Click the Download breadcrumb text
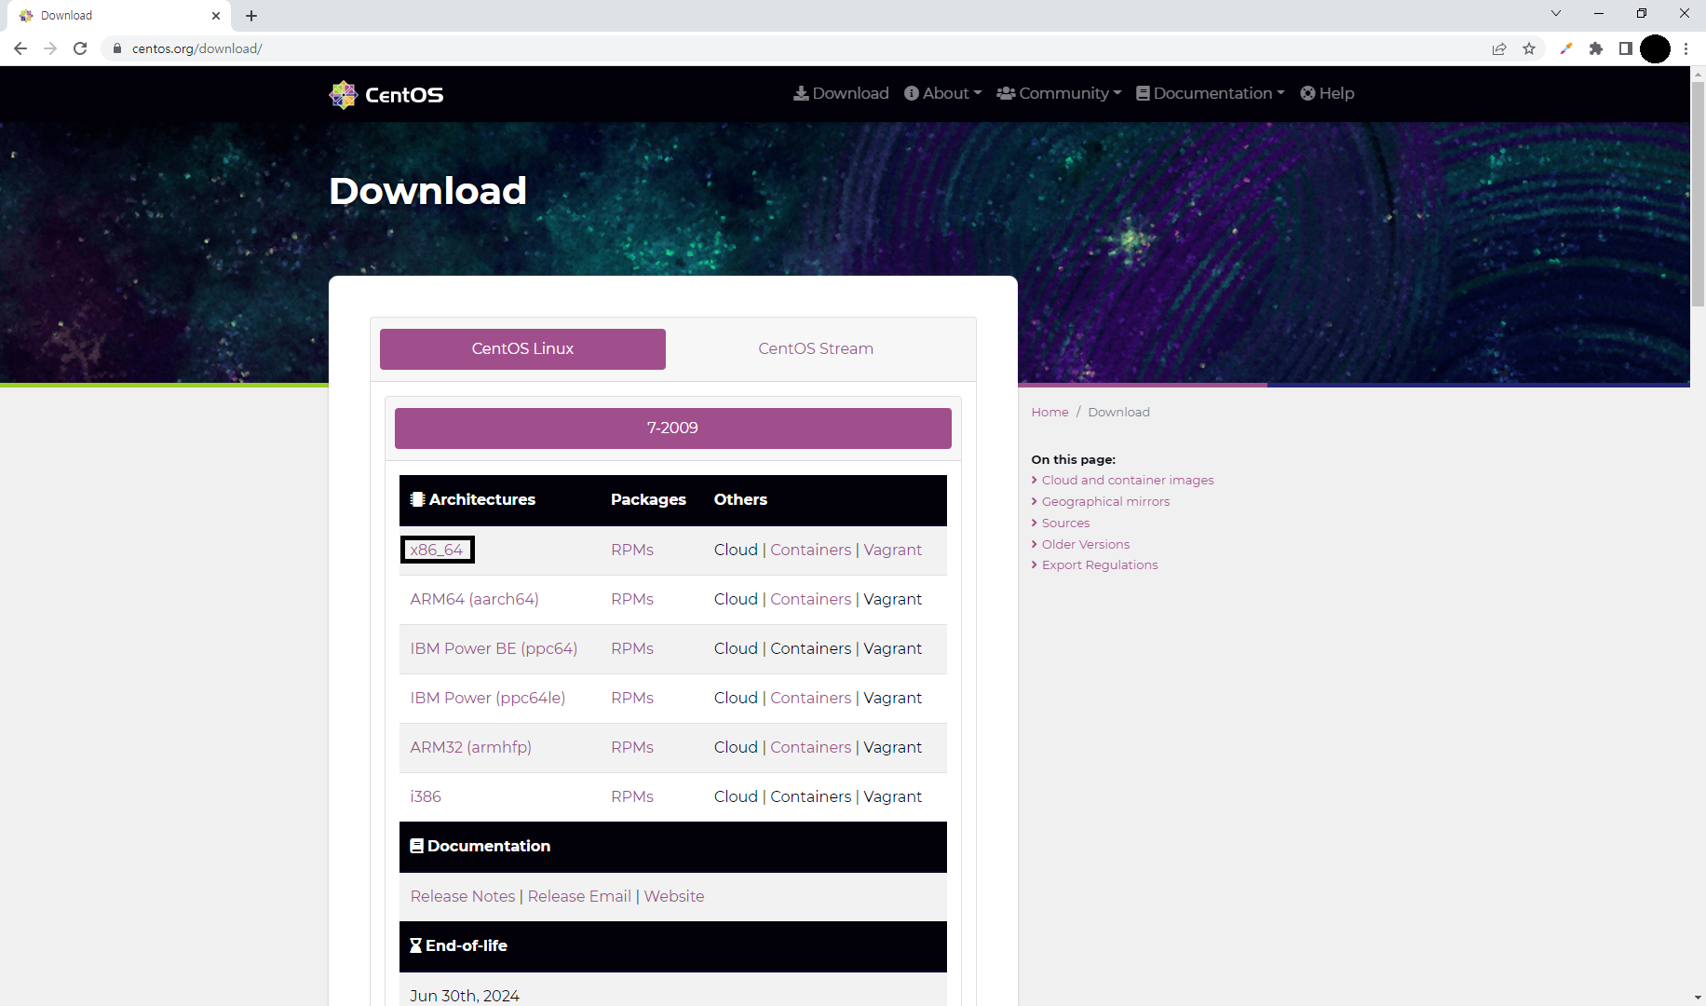 pyautogui.click(x=1118, y=412)
